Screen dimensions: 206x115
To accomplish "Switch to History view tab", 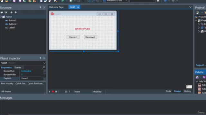I will click(187, 91).
